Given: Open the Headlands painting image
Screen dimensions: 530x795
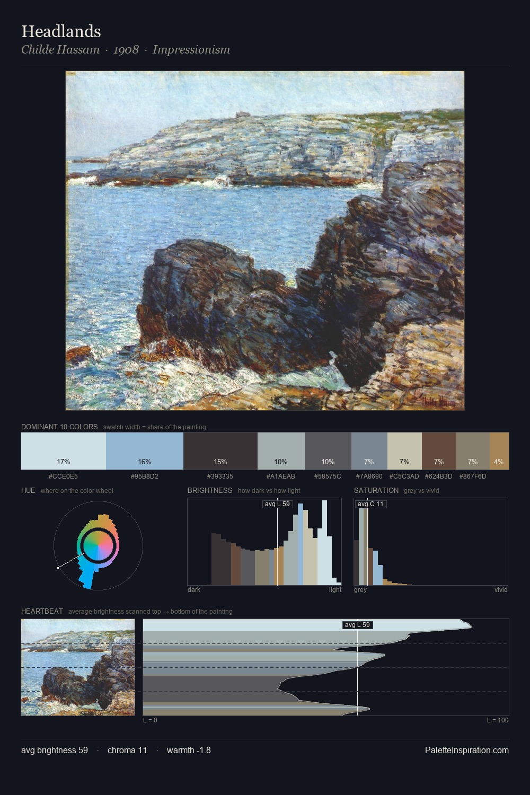Looking at the screenshot, I should click(265, 241).
